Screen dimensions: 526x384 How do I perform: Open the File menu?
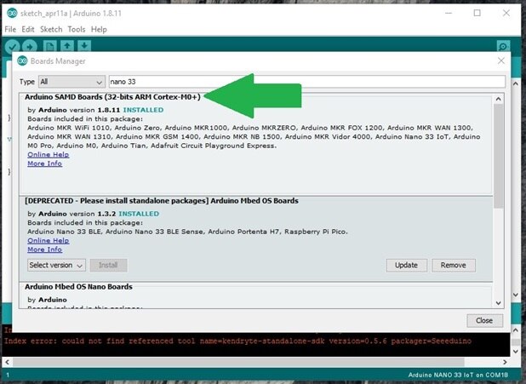tap(10, 29)
